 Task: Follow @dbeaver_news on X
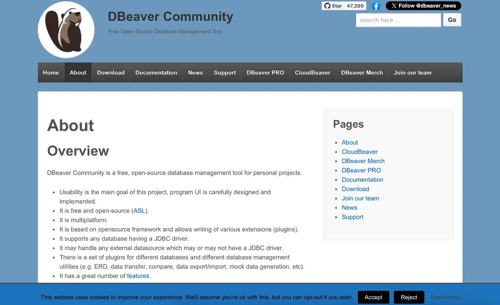(423, 6)
